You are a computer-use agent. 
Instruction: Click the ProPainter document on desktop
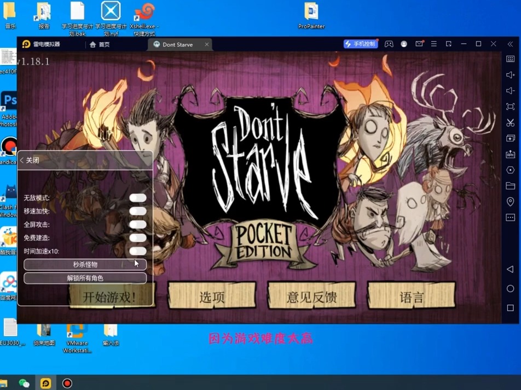[311, 15]
